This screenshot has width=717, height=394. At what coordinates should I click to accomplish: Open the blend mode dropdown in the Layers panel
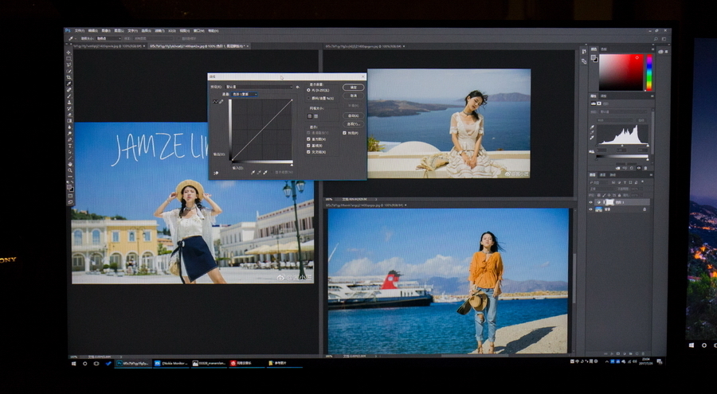coord(602,189)
